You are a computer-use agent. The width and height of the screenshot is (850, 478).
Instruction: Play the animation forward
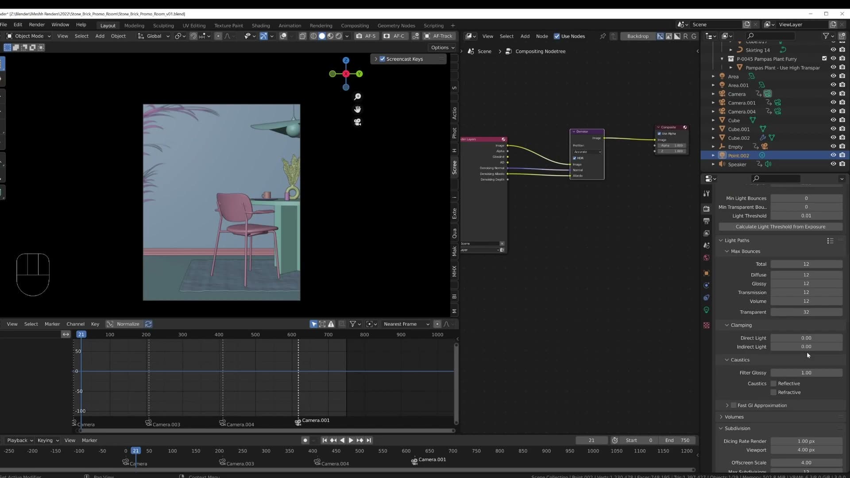pos(351,440)
